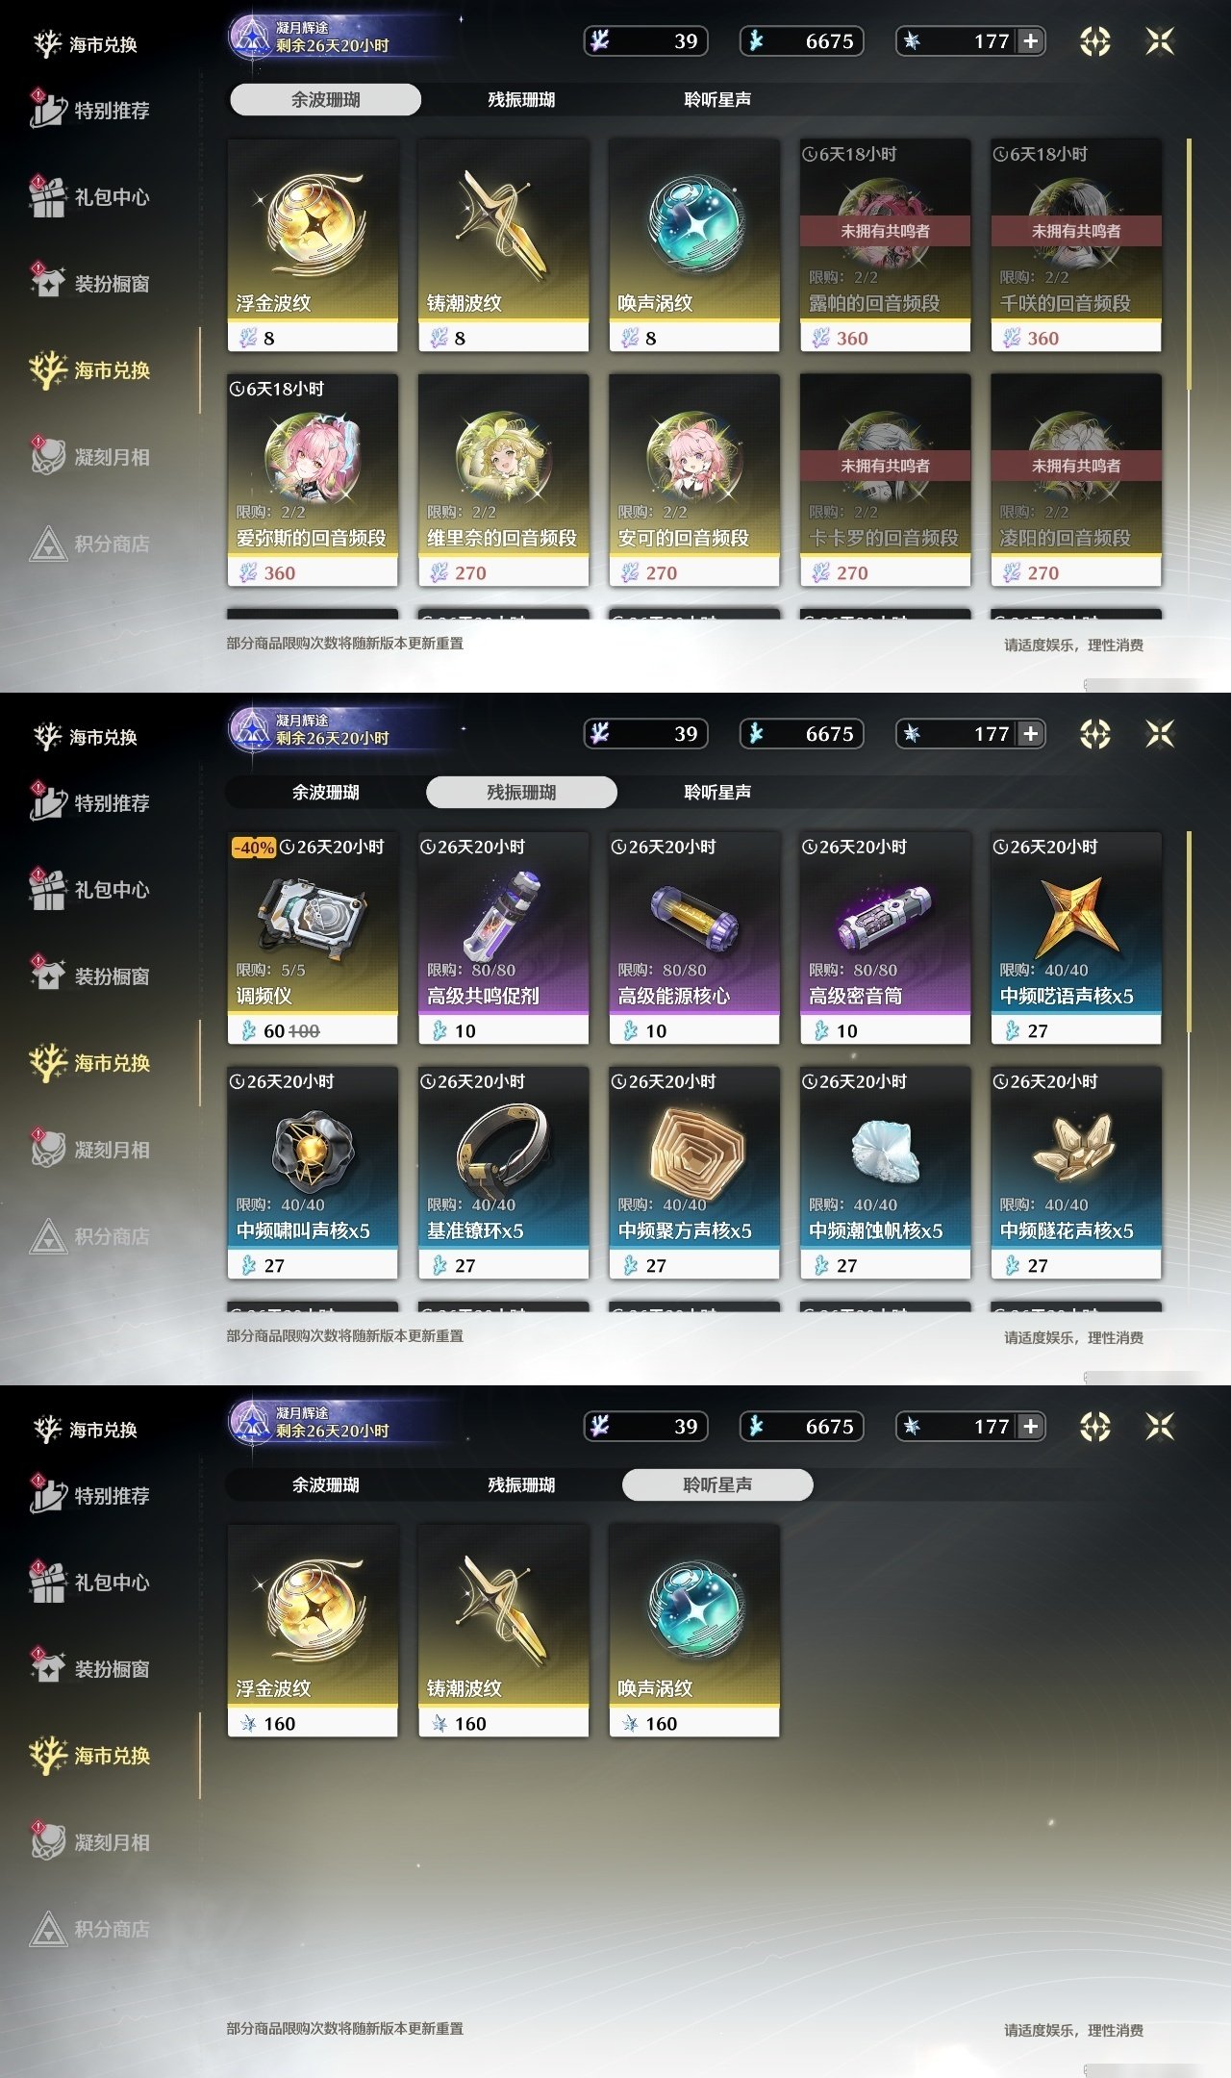Image resolution: width=1231 pixels, height=2078 pixels.
Task: Click scrollbar beside 千咲的回音频段 card
Action: tap(1190, 265)
